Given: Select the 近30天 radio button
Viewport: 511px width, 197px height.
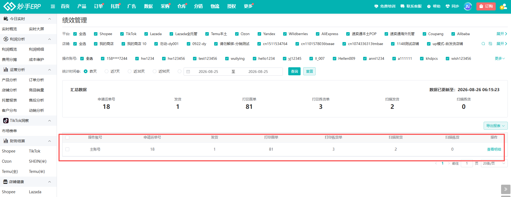Looking at the screenshot, I should pos(130,71).
